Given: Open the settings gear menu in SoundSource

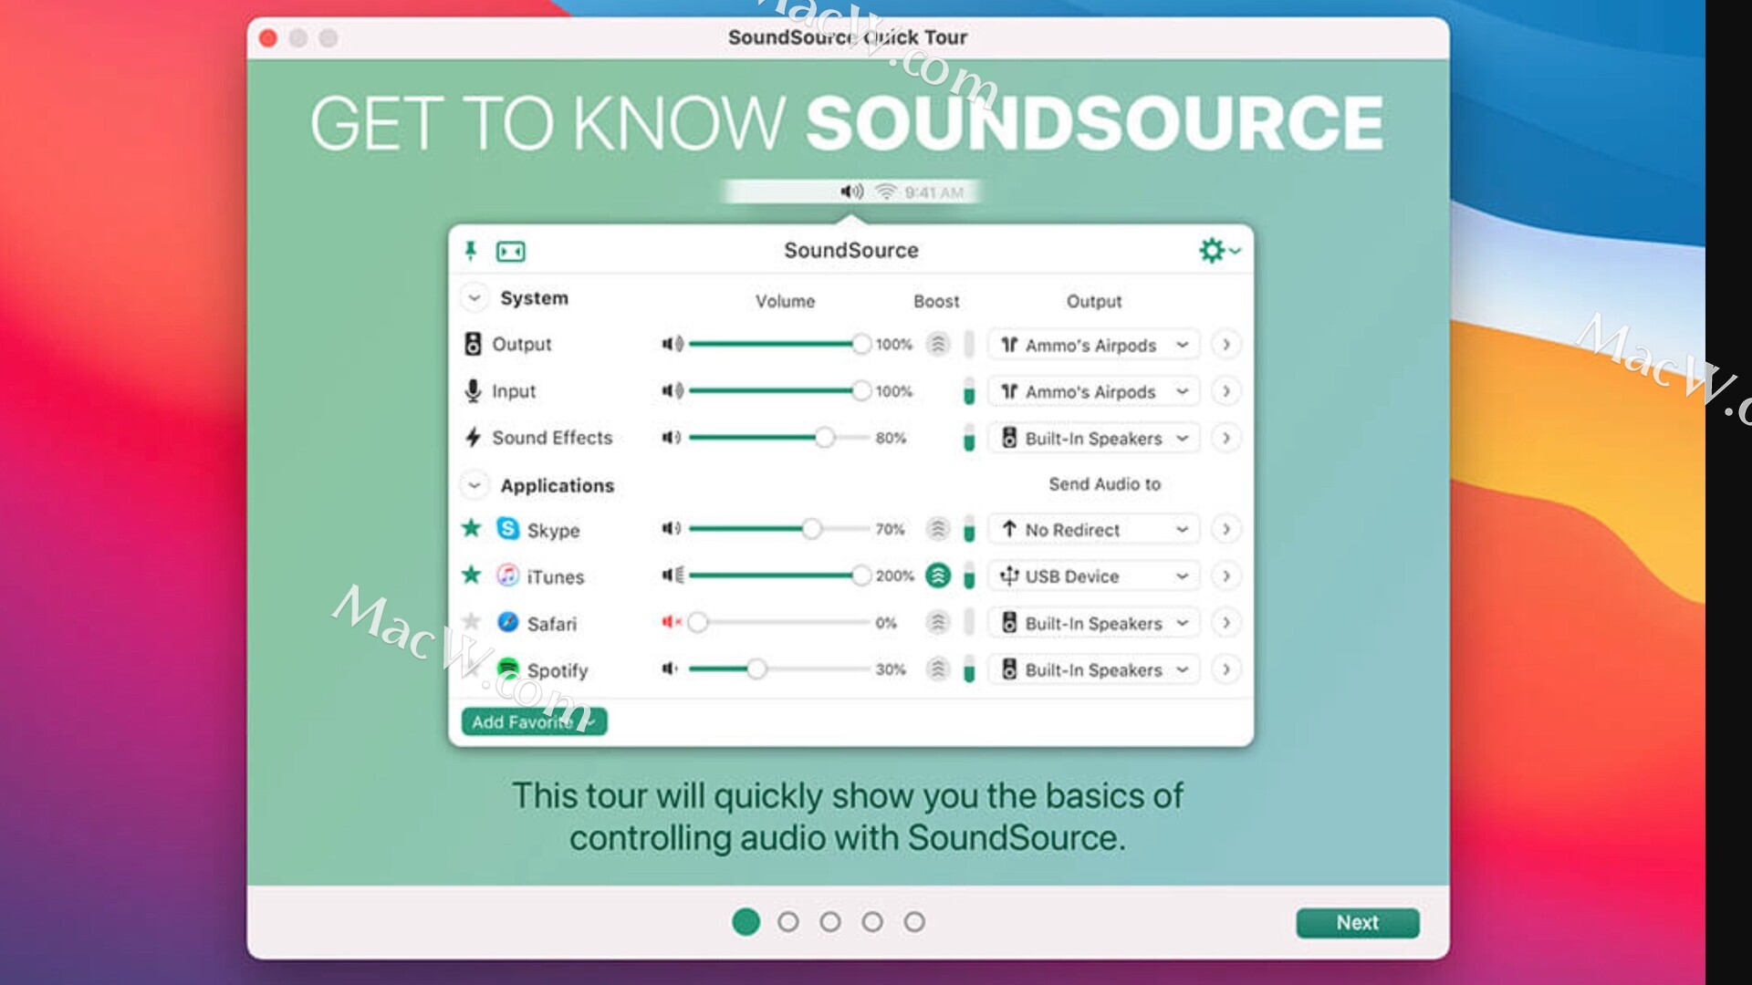Looking at the screenshot, I should pyautogui.click(x=1219, y=250).
